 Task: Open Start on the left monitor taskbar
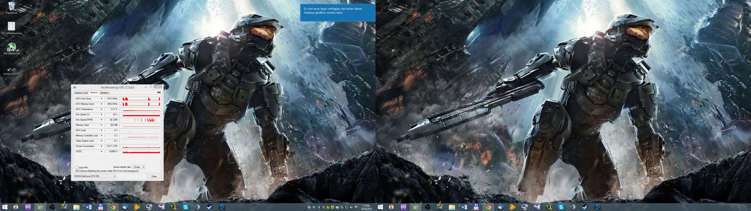pos(5,207)
